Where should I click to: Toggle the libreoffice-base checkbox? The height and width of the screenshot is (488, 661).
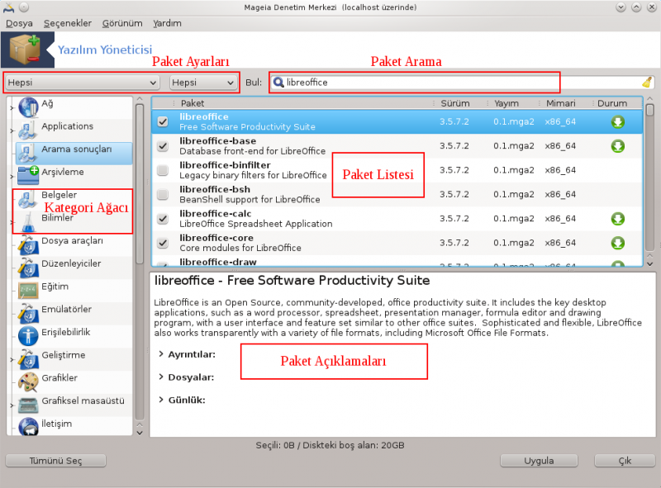pyautogui.click(x=163, y=146)
